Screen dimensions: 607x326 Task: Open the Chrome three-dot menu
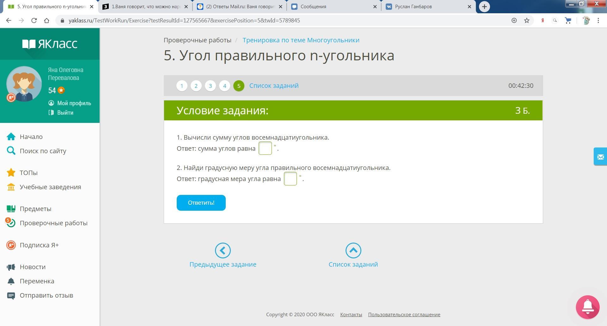(x=598, y=21)
